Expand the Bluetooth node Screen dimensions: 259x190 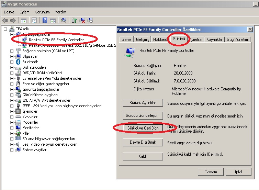[x=12, y=62]
